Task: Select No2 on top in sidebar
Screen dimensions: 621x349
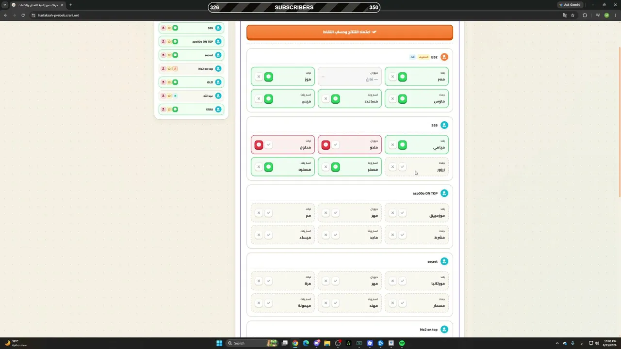Action: coord(191,69)
